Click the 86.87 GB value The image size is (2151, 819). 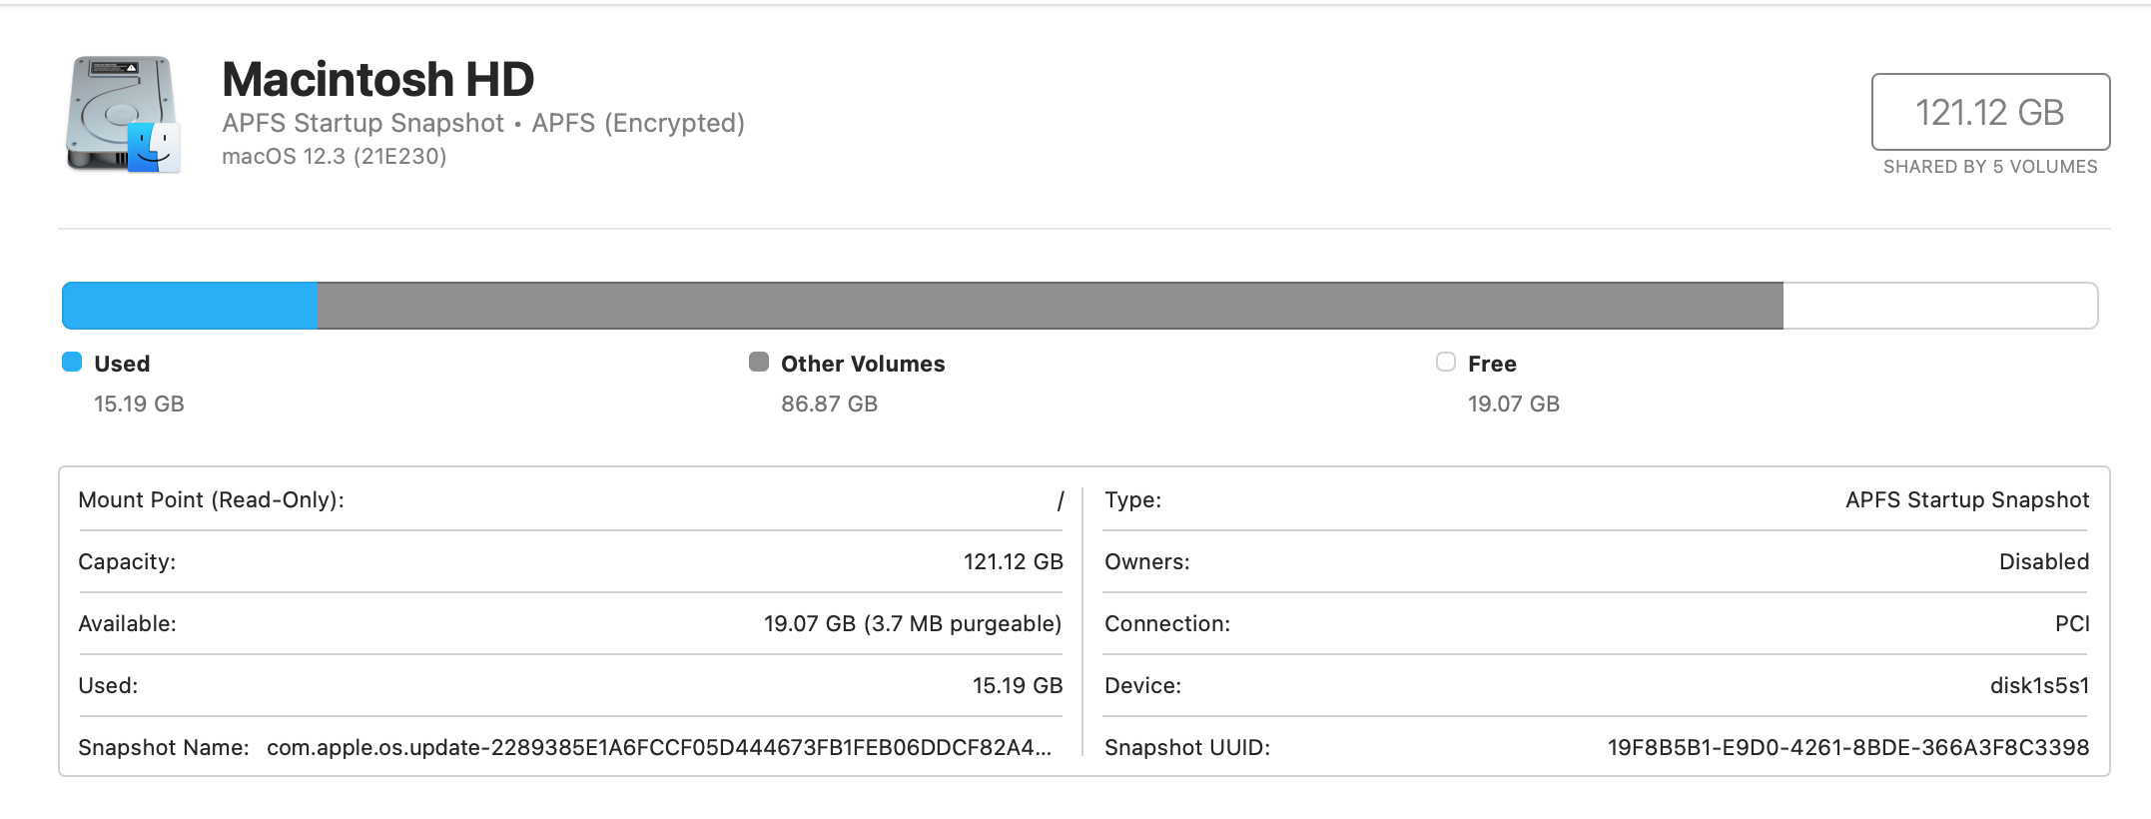(829, 404)
